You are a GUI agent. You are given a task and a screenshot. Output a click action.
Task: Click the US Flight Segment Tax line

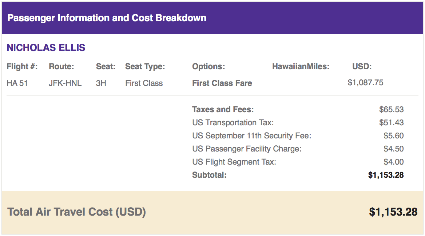tap(234, 162)
